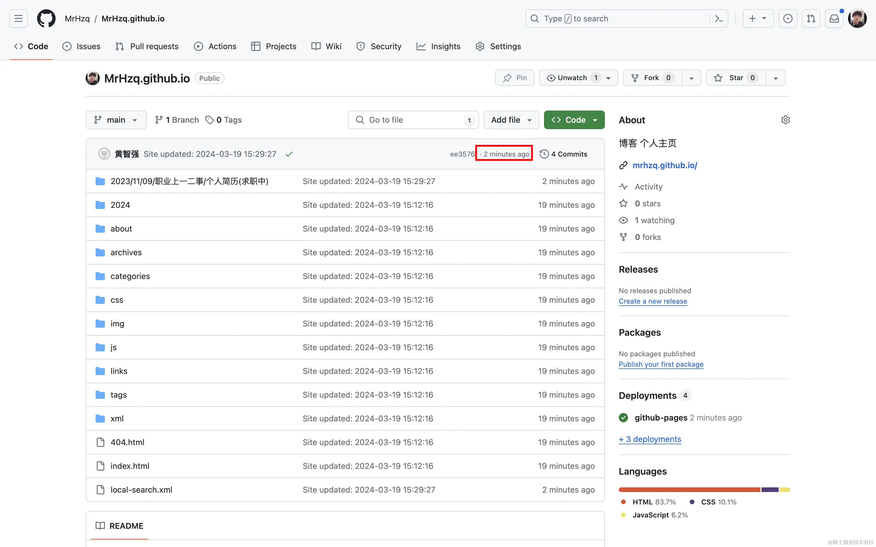
Task: Click Publish your first package
Action: coord(661,364)
